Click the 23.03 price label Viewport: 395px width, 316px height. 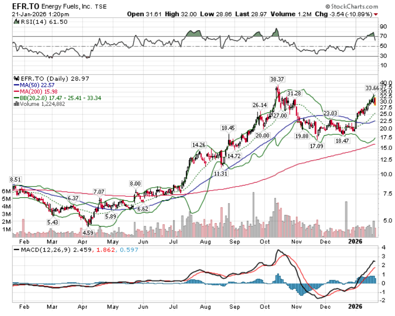coord(330,113)
